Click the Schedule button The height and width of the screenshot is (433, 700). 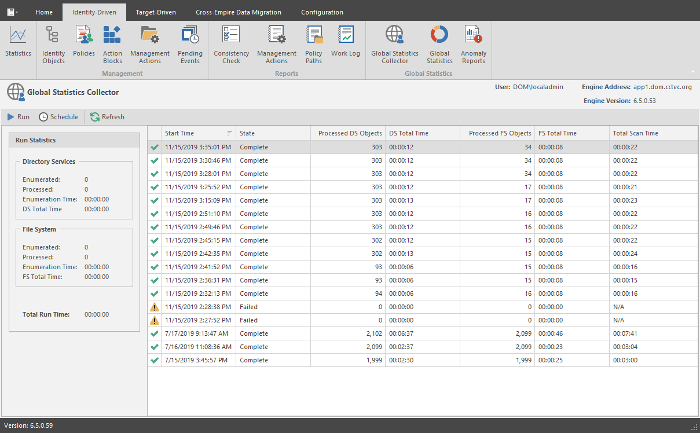58,117
